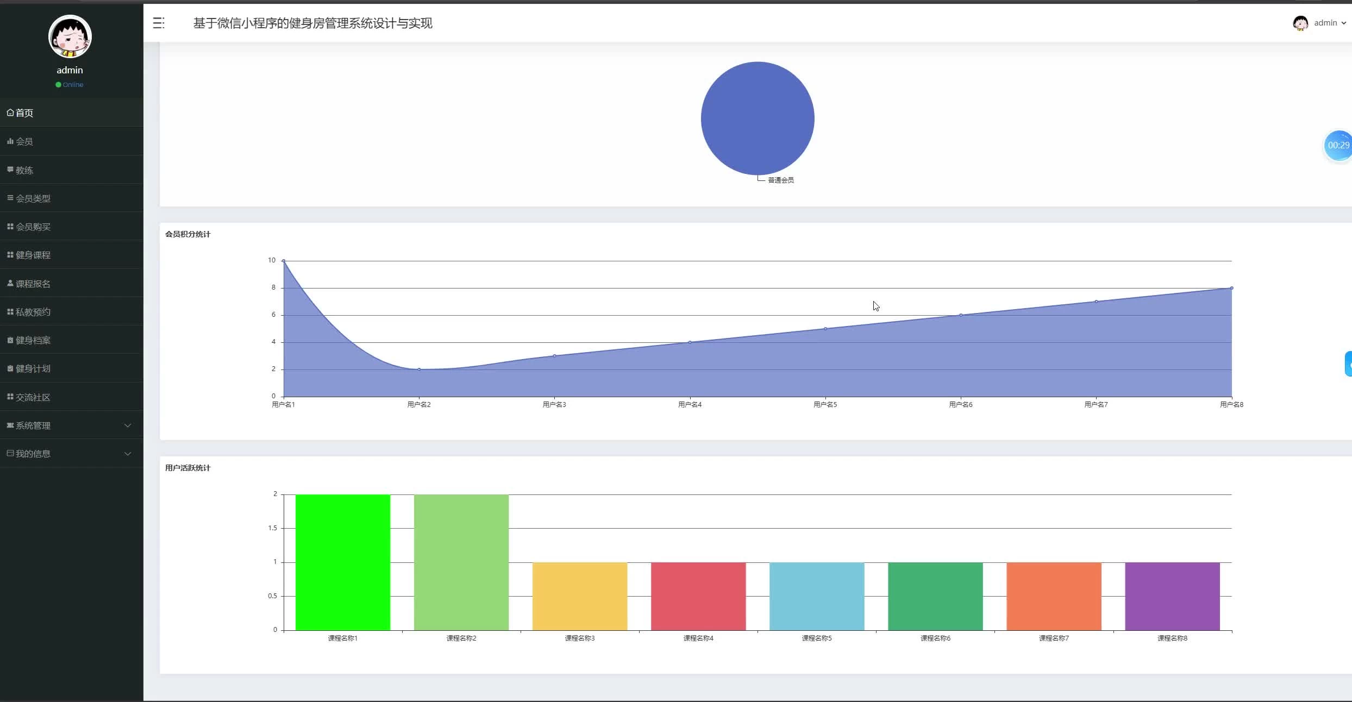The width and height of the screenshot is (1352, 702).
Task: Click the purple 课程名称8 bar
Action: pos(1172,596)
